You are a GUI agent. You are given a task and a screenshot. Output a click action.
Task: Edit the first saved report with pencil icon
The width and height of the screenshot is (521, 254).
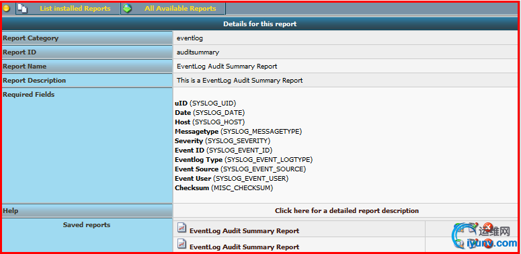[473, 227]
